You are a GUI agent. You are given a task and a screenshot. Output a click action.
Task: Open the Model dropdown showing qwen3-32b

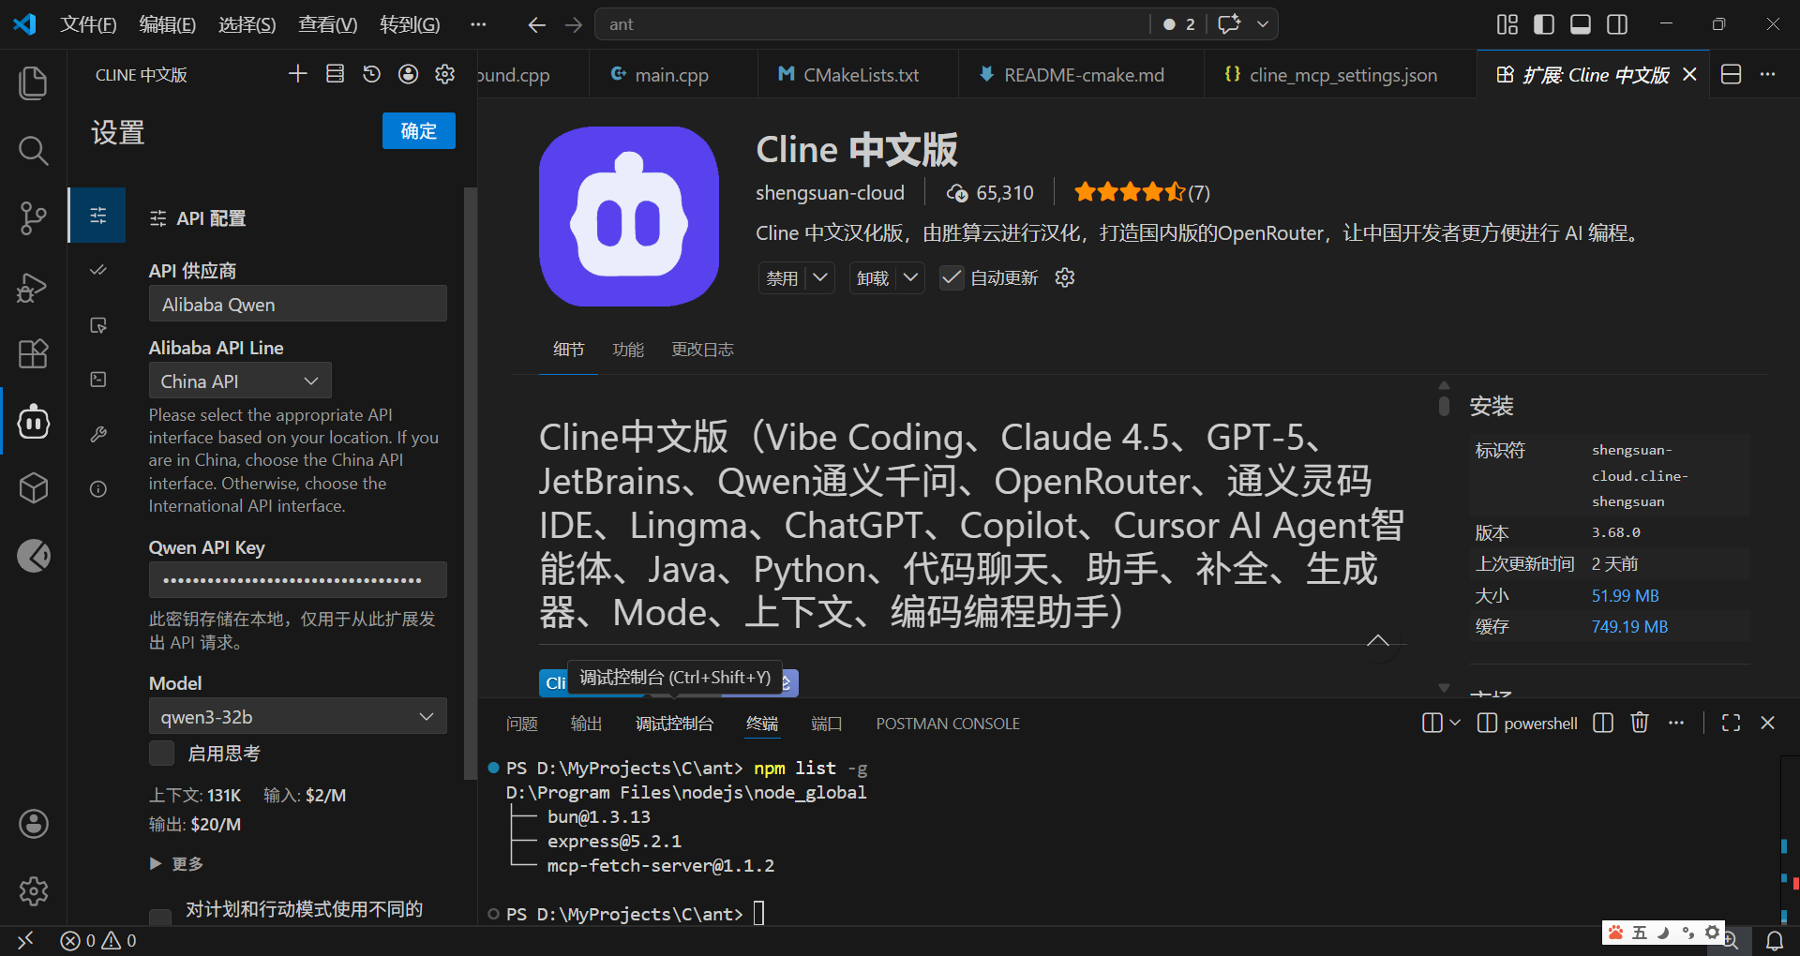[x=298, y=717]
